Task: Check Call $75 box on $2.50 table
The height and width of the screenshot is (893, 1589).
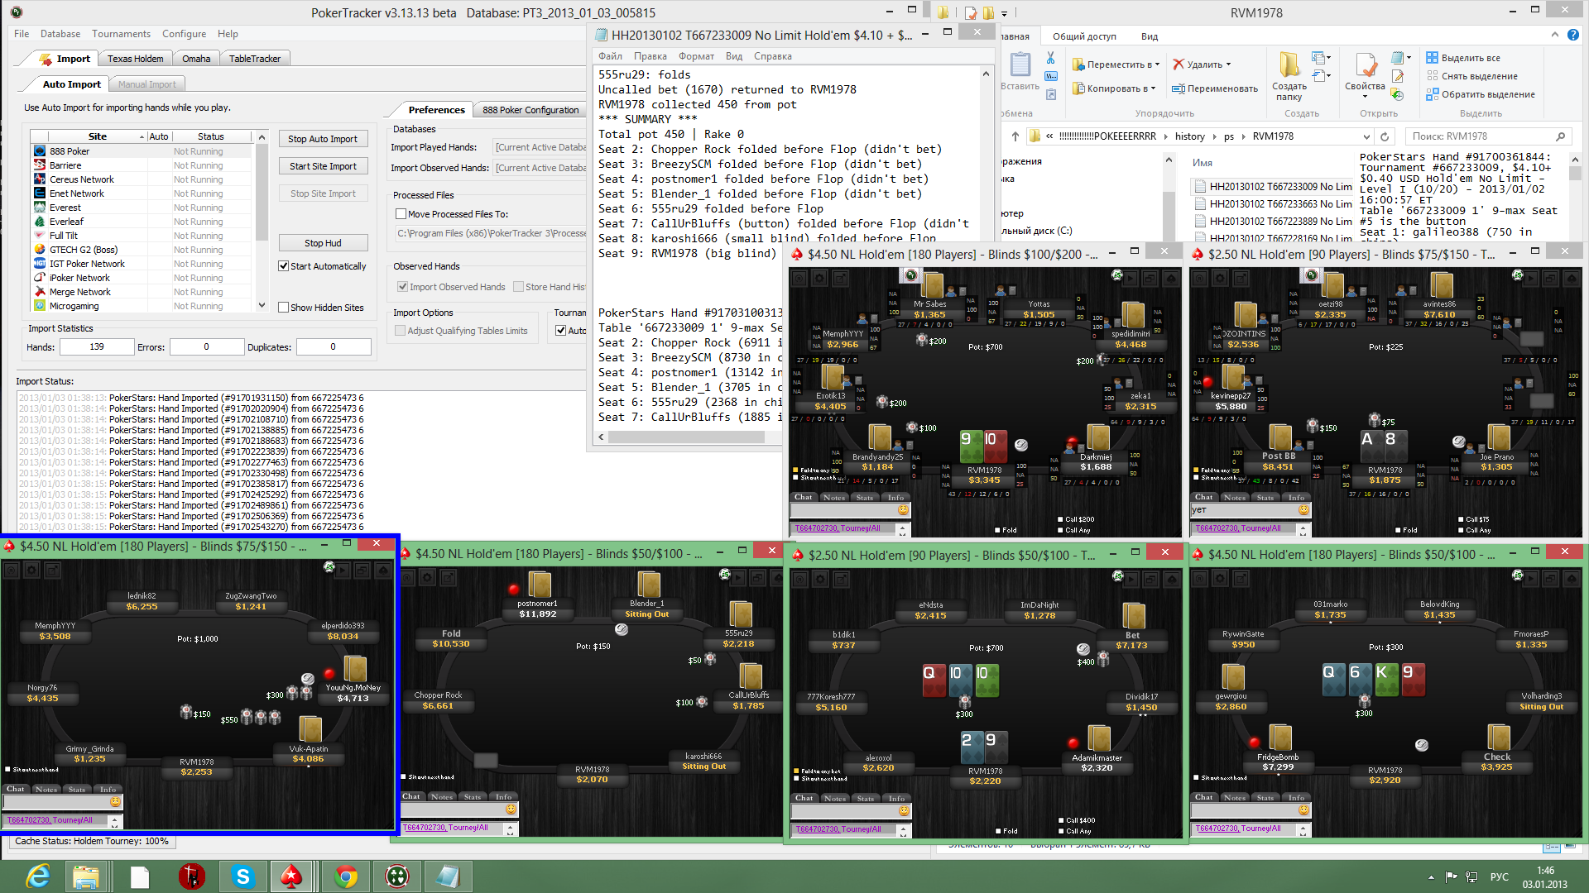Action: pyautogui.click(x=1461, y=520)
